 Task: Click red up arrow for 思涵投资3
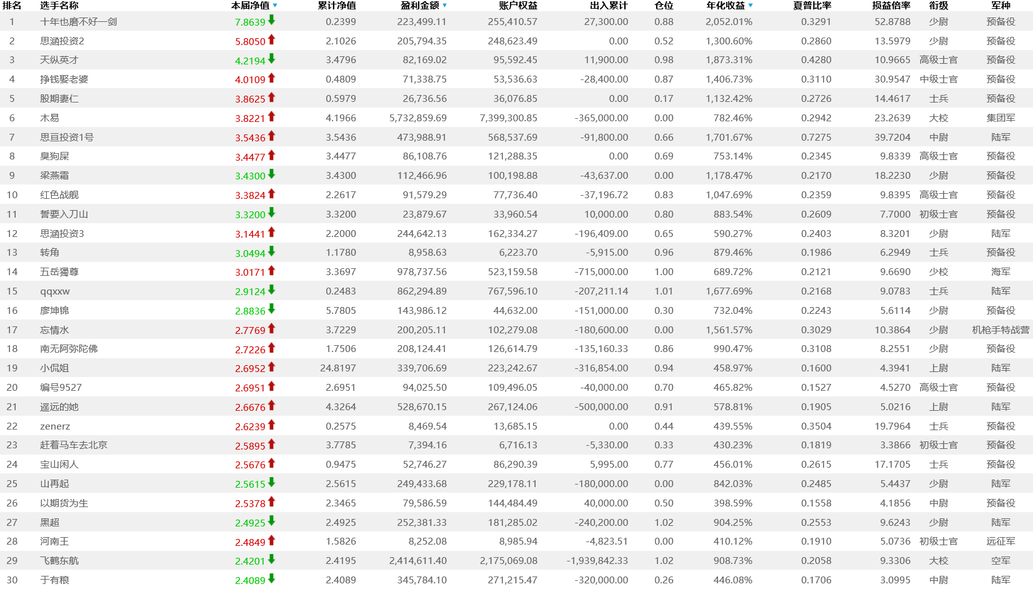[272, 232]
